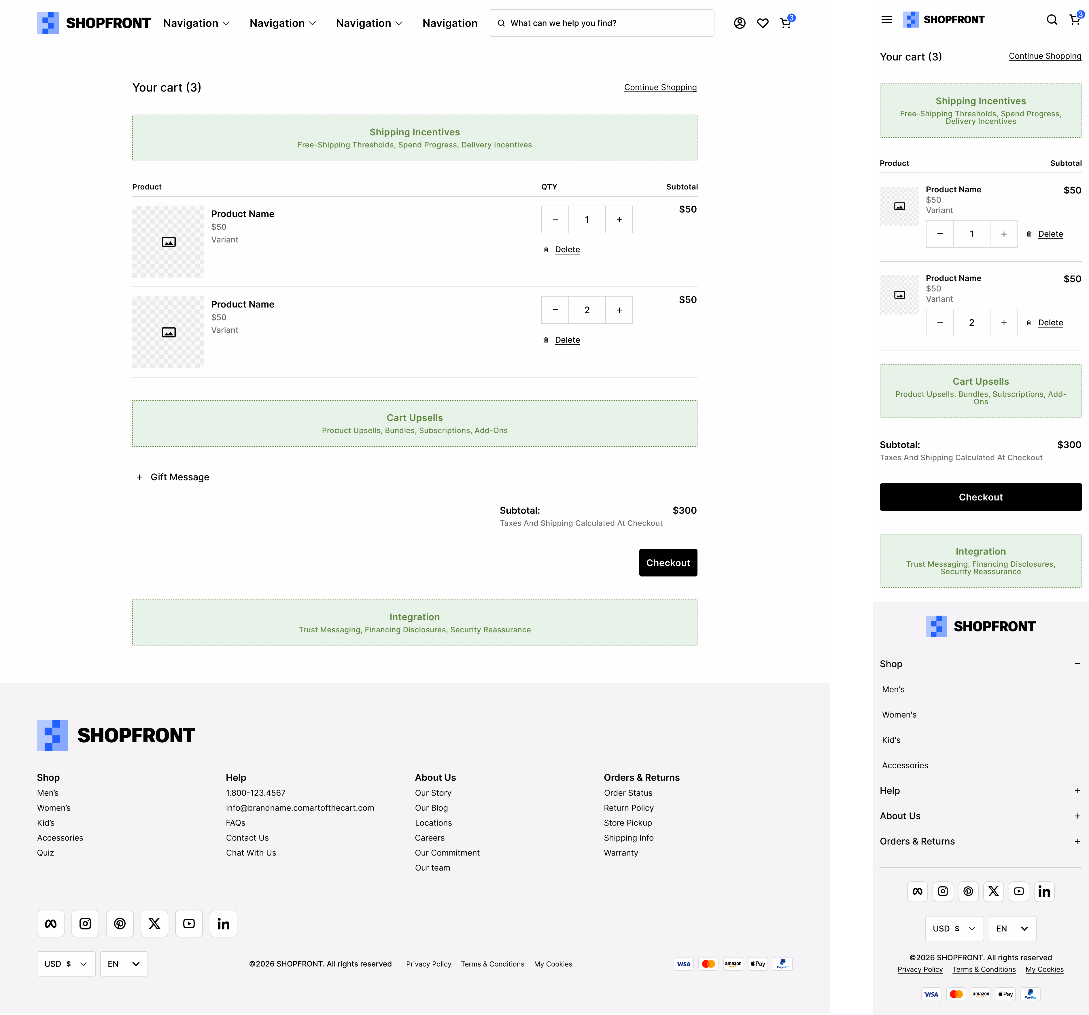The image size is (1089, 1015).
Task: Expand the USD currency dropdown
Action: click(66, 963)
